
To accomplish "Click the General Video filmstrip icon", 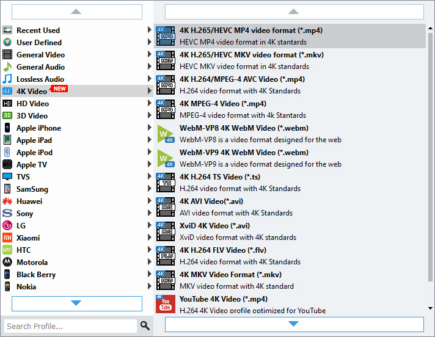I will [x=7, y=54].
